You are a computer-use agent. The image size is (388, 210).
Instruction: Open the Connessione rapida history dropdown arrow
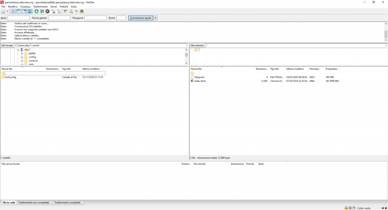pos(156,18)
